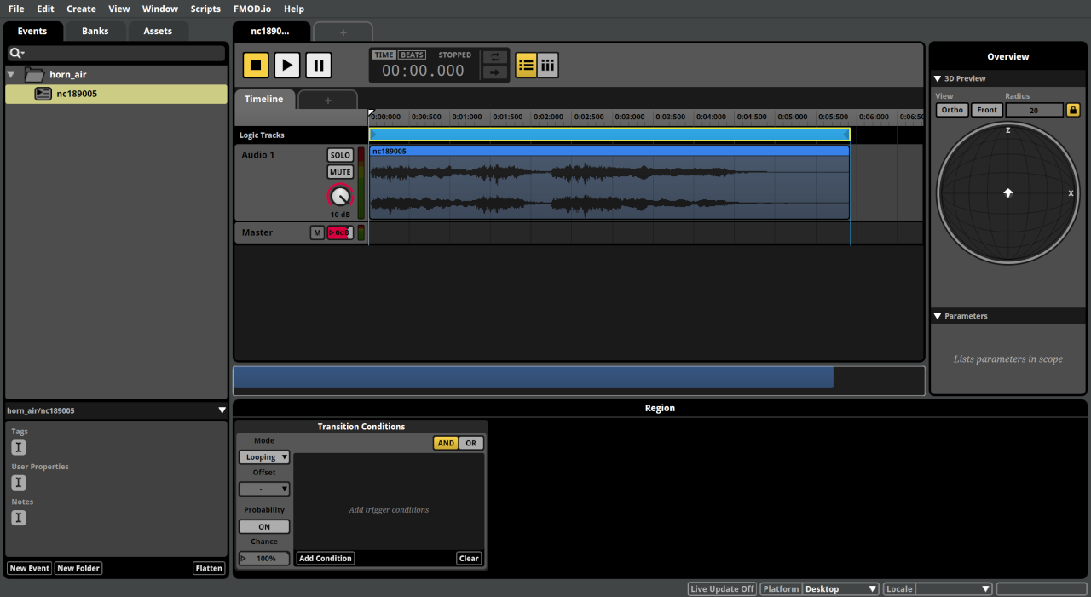Image resolution: width=1091 pixels, height=597 pixels.
Task: Select the Pause transport icon
Action: 317,65
